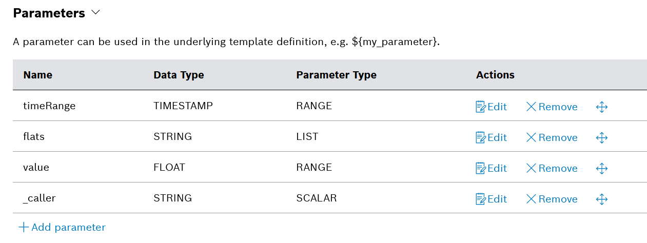Click the move handle for flats row
Viewport: 647px width, 243px height.
(602, 137)
